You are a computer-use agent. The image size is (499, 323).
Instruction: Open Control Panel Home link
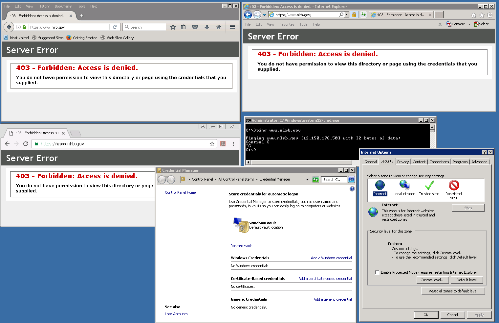tap(180, 192)
